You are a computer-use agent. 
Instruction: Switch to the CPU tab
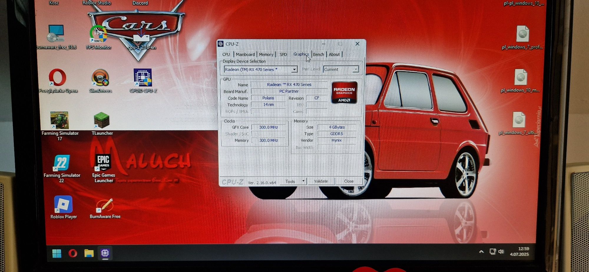[226, 54]
